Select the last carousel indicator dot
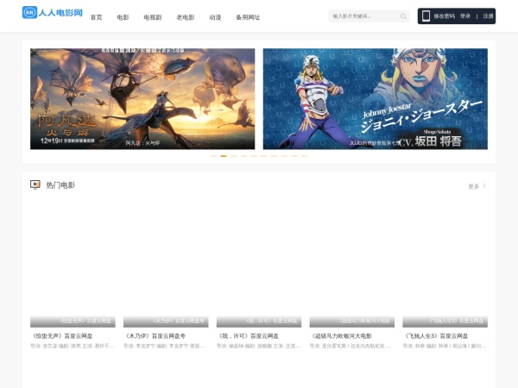Screen dimensions: 518x388 (x=305, y=156)
